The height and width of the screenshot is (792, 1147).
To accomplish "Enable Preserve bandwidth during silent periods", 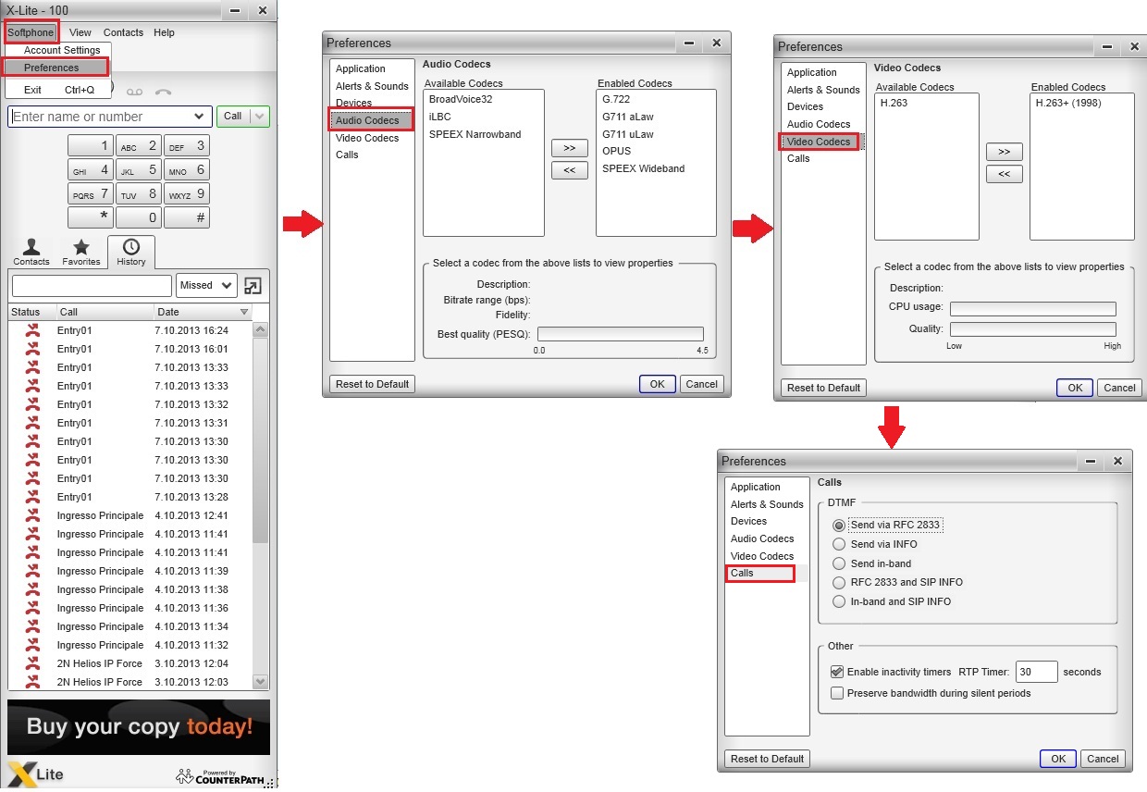I will [837, 693].
